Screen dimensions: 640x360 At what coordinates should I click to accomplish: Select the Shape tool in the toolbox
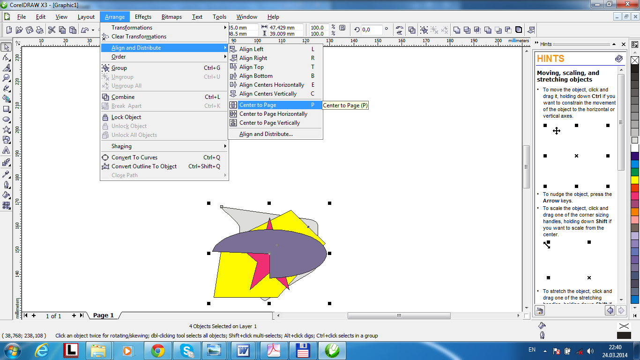tap(6, 57)
